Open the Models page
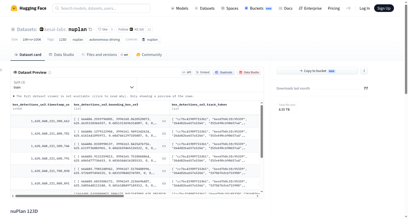The image size is (408, 219). [x=180, y=8]
